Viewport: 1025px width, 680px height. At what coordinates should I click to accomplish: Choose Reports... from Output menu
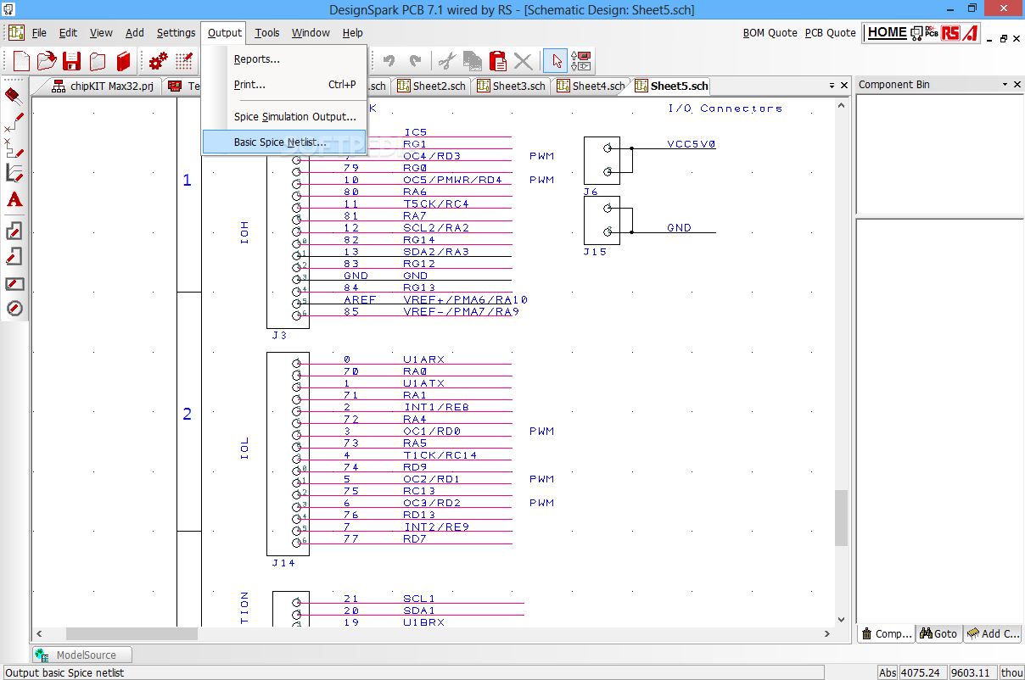[x=284, y=59]
